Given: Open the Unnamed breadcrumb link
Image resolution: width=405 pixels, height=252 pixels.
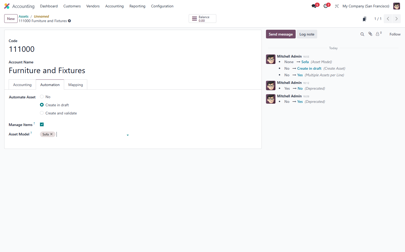Looking at the screenshot, I should click(41, 16).
